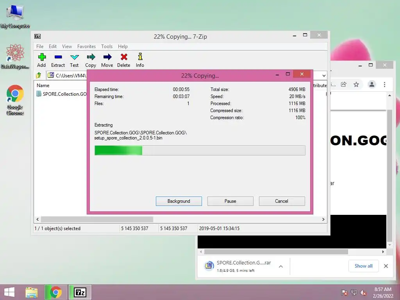Click the Action Center flag tray icon
This screenshot has height=300, width=400.
tap(345, 293)
